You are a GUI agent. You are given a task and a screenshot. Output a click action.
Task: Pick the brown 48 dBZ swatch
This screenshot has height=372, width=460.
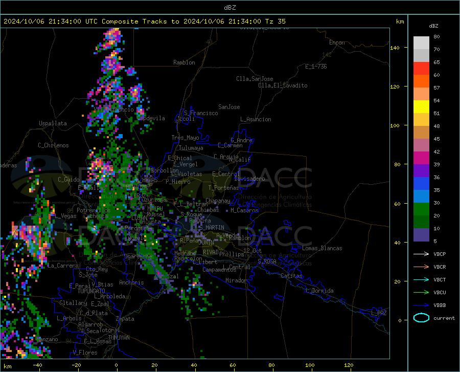point(421,133)
